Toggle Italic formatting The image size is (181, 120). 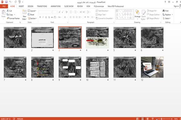(x=43, y=17)
